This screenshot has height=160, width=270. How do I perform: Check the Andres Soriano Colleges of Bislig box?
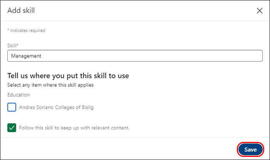coord(12,107)
